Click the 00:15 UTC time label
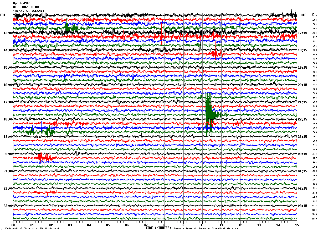The width and height of the screenshot is (318, 232). click(302, 154)
